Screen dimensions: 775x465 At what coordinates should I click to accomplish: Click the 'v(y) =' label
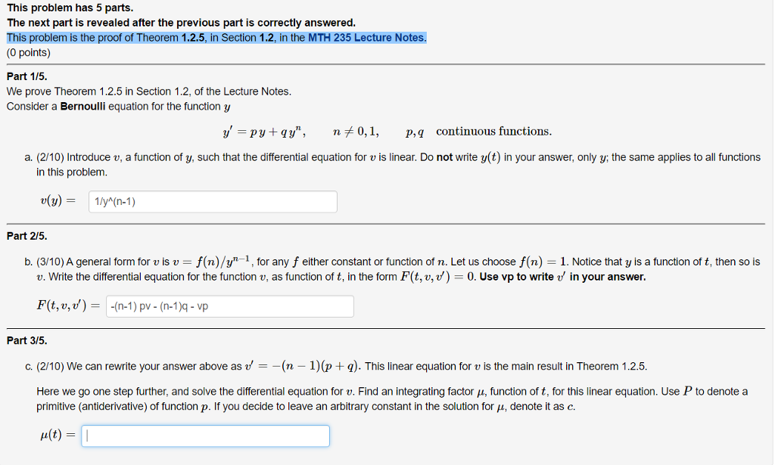(58, 202)
